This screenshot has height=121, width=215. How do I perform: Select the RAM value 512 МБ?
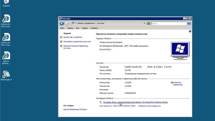point(128,70)
